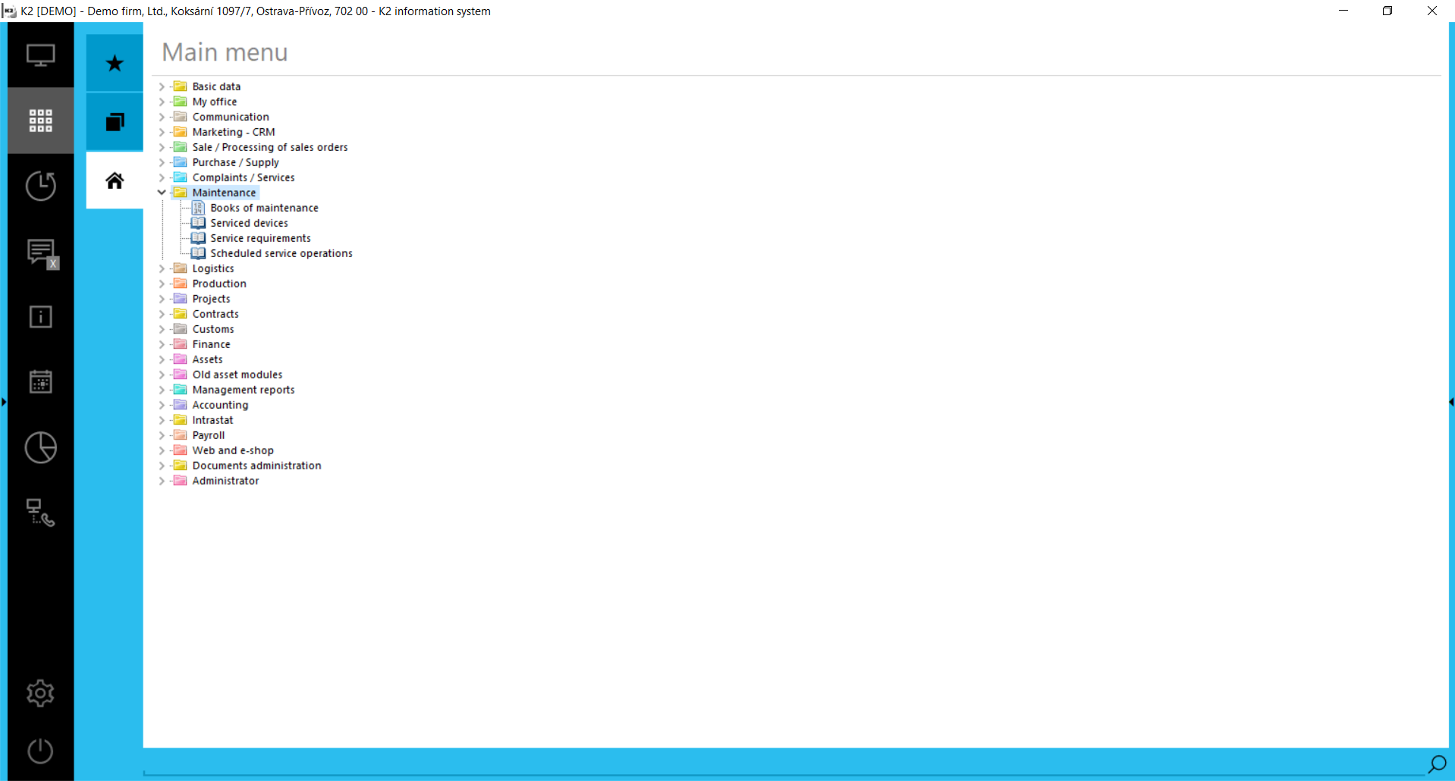Expand the Administrator folder chevron

[x=162, y=481]
